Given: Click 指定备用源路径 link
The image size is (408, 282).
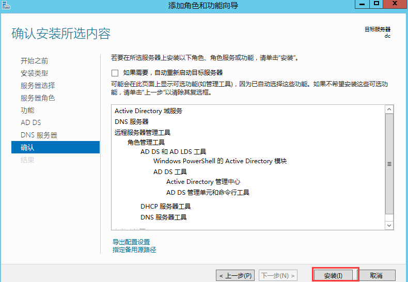Looking at the screenshot, I should click(x=134, y=250).
